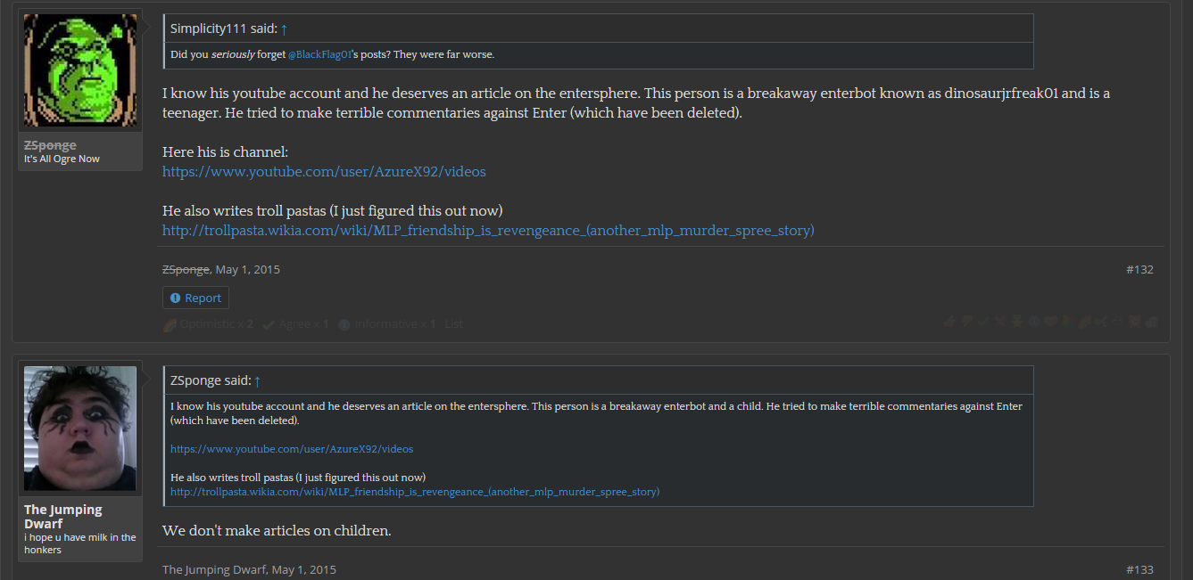Click the megaphone rating icon
The height and width of the screenshot is (580, 1193).
(x=1101, y=322)
